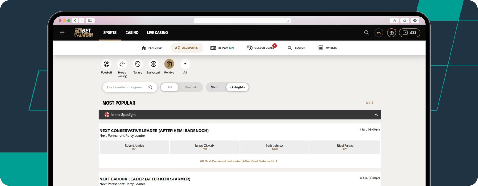Open All Next Conservative Leader link
Screen dimensions: 478x186
pos(239,161)
